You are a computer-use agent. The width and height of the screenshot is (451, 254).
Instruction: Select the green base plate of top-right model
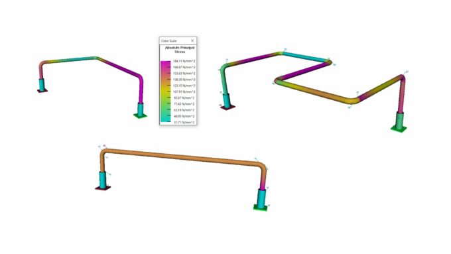(x=399, y=128)
